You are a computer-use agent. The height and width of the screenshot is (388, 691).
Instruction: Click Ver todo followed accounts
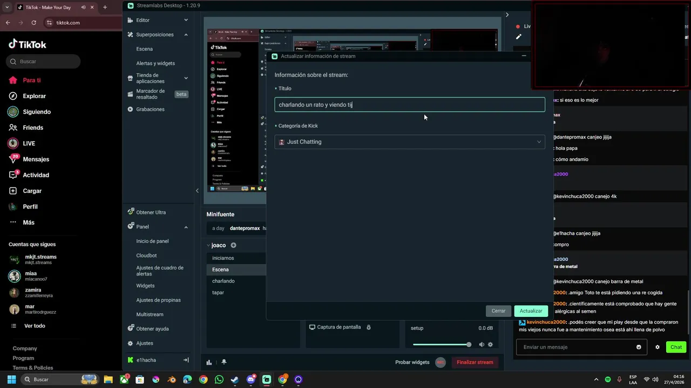(x=35, y=326)
